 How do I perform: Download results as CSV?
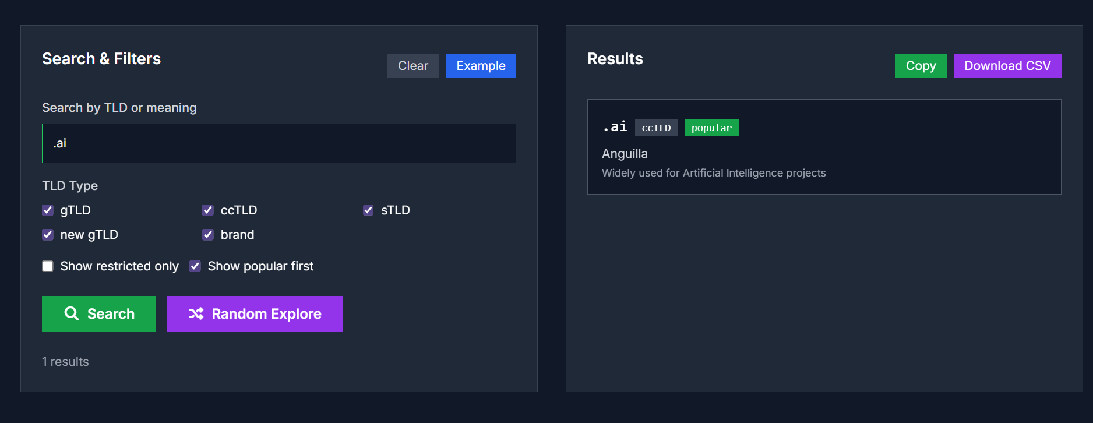[1007, 66]
